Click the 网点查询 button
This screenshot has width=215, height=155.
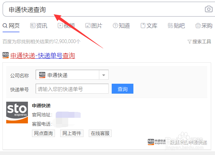point(43,133)
